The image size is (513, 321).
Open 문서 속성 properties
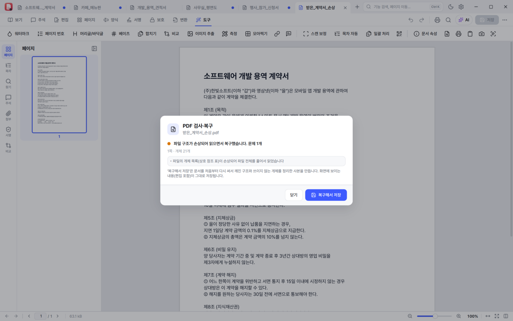coord(425,34)
